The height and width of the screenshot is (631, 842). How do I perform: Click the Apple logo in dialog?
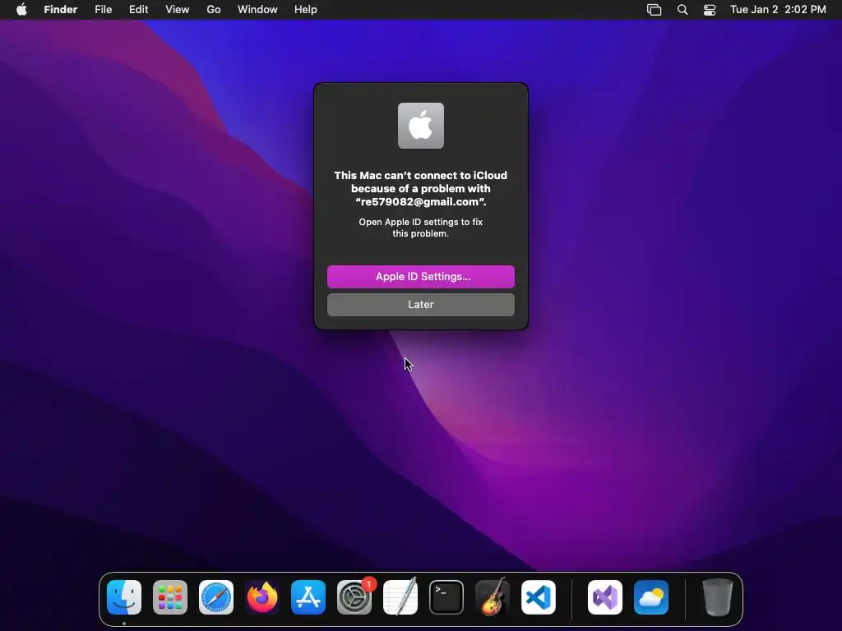(x=421, y=126)
